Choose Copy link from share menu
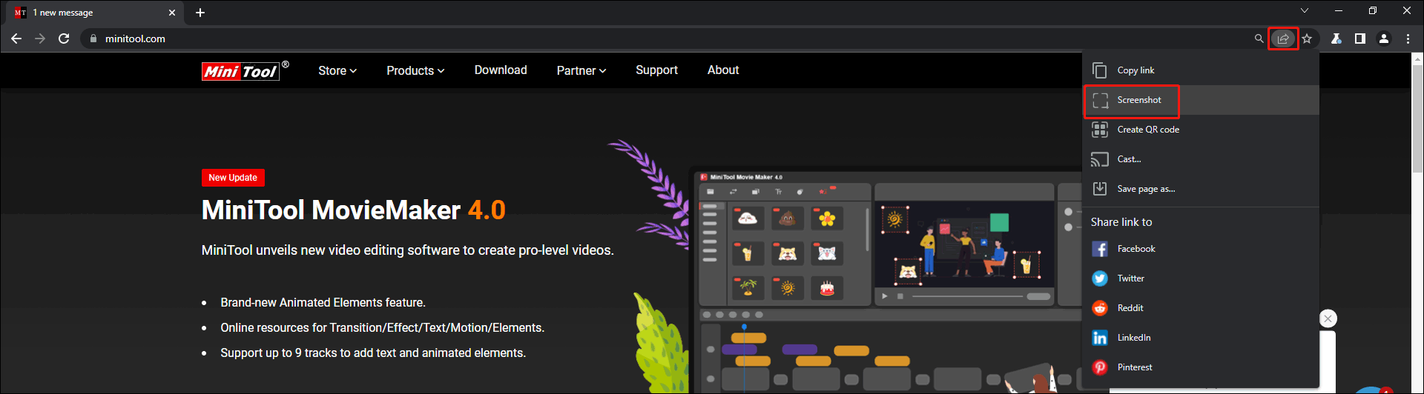The width and height of the screenshot is (1424, 394). (x=1201, y=70)
